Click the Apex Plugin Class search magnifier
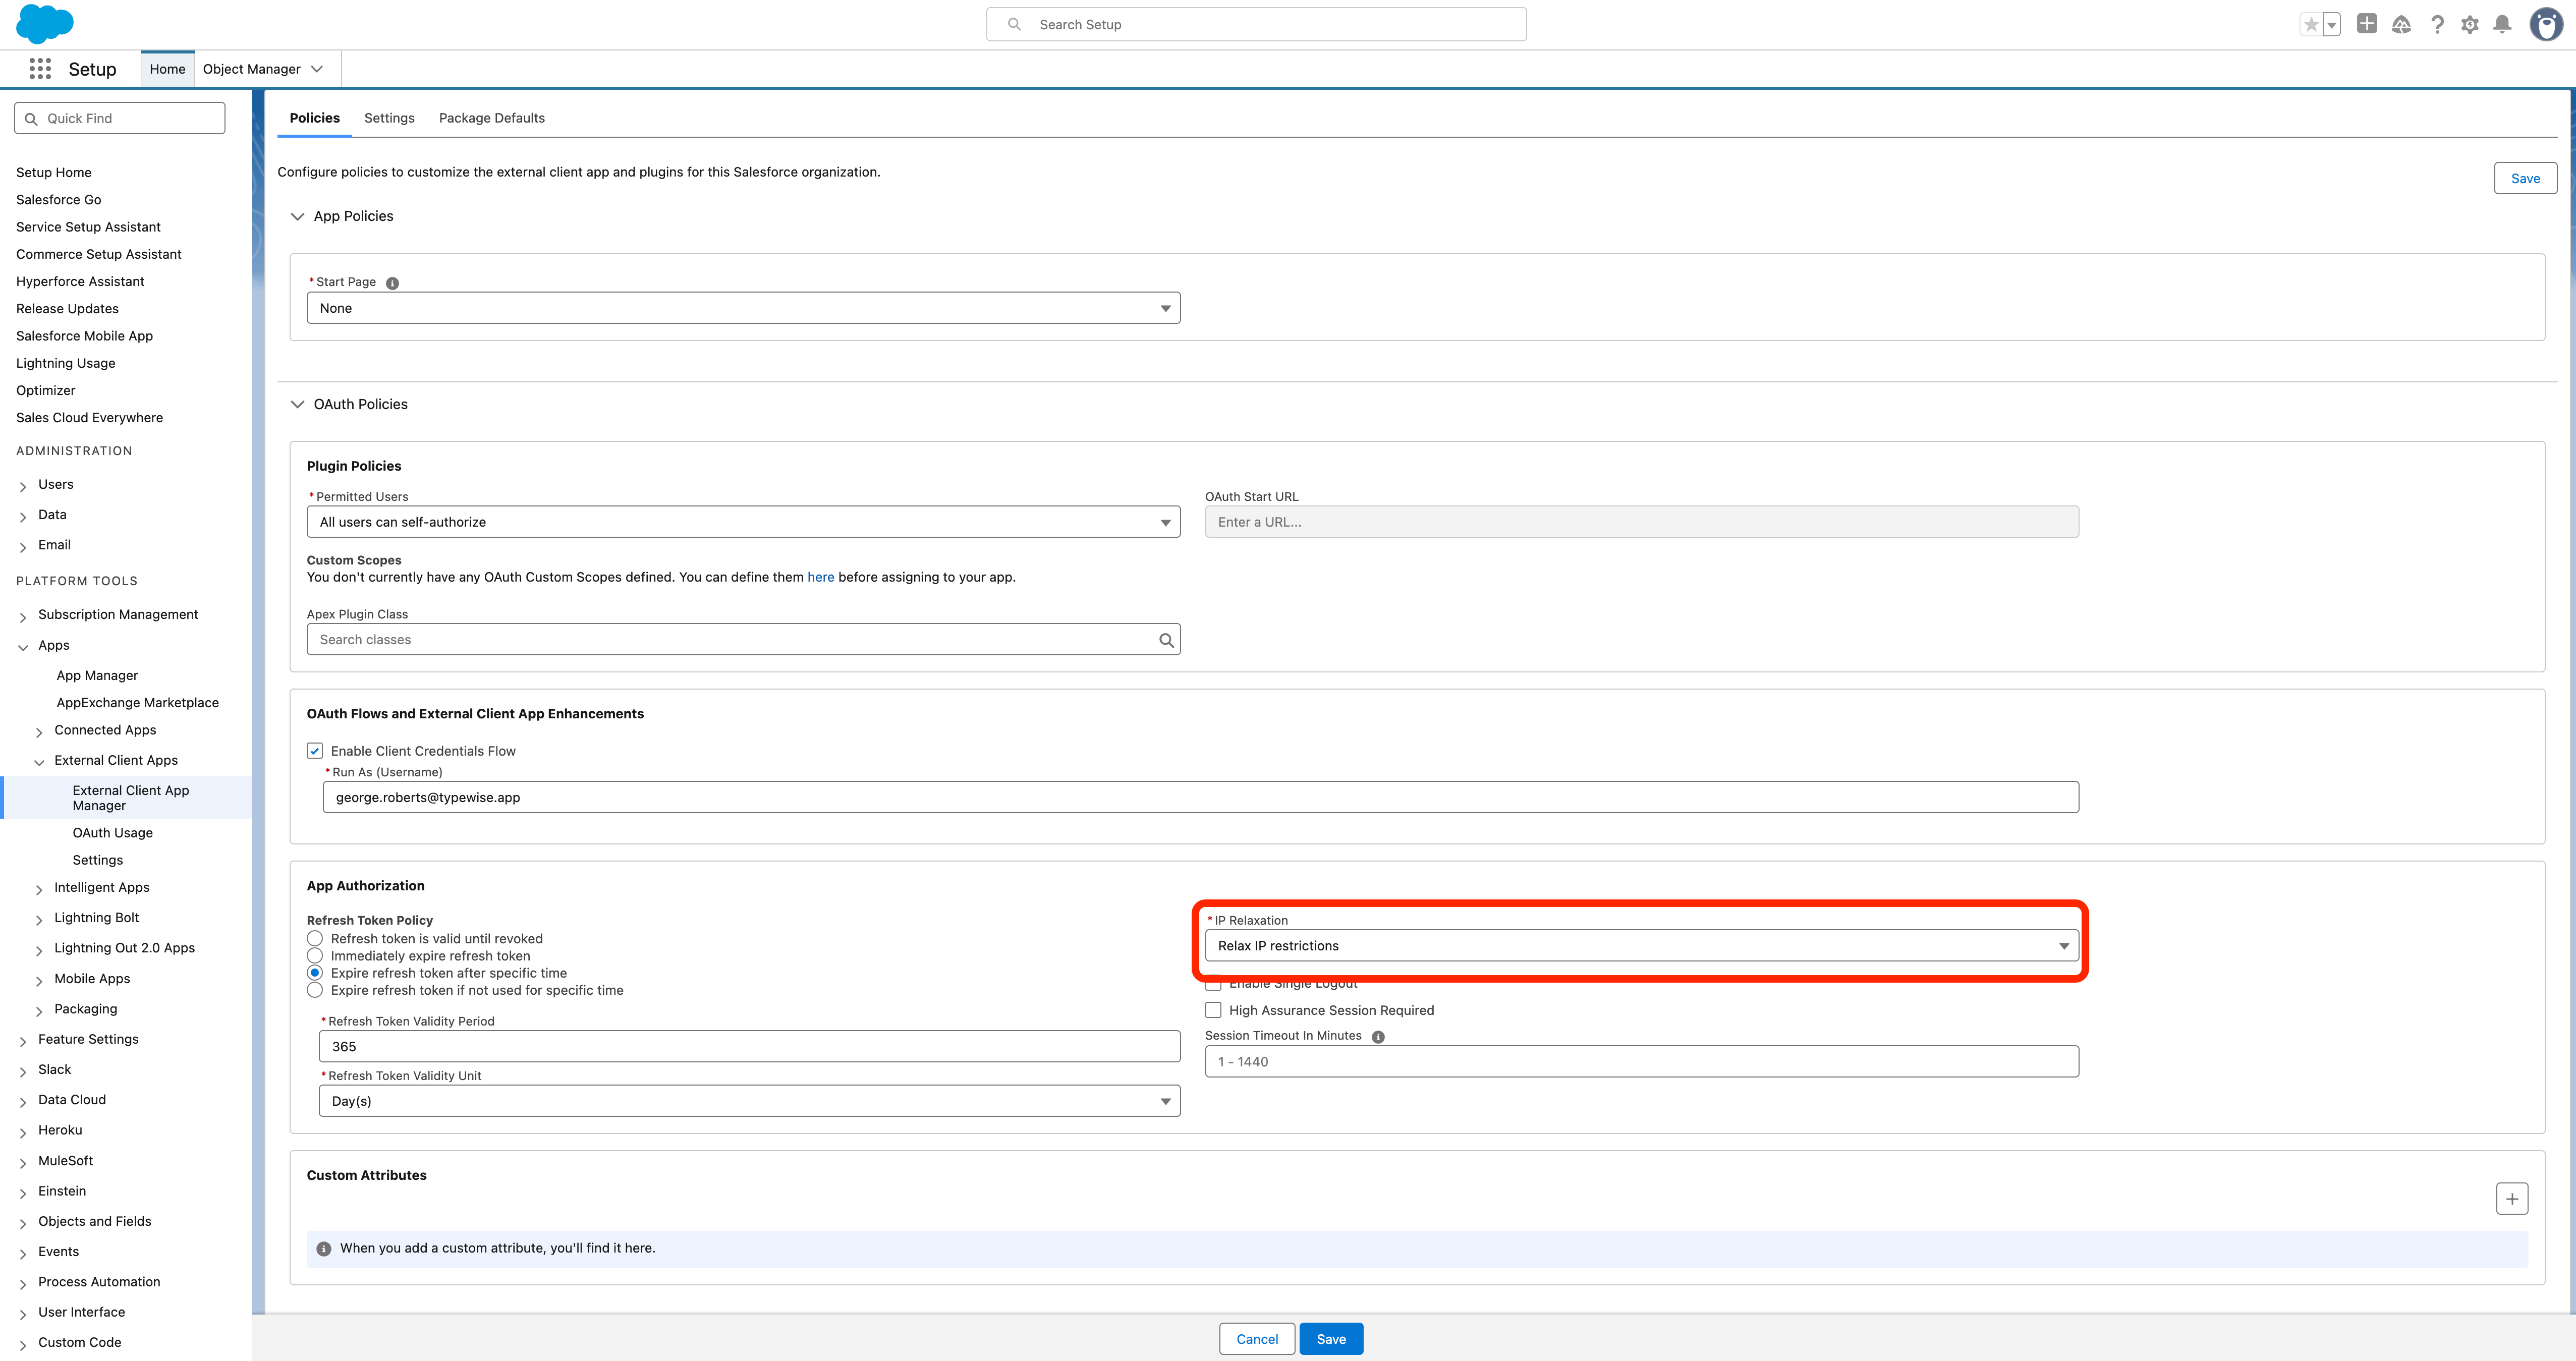 [x=1166, y=639]
